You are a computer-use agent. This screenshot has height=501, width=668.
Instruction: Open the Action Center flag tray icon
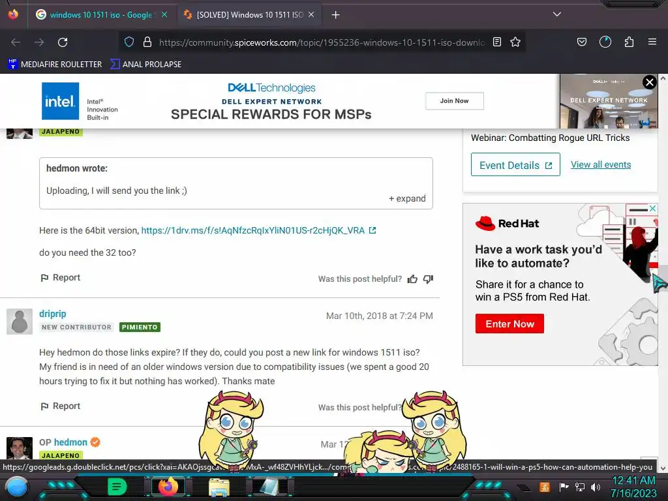point(564,487)
